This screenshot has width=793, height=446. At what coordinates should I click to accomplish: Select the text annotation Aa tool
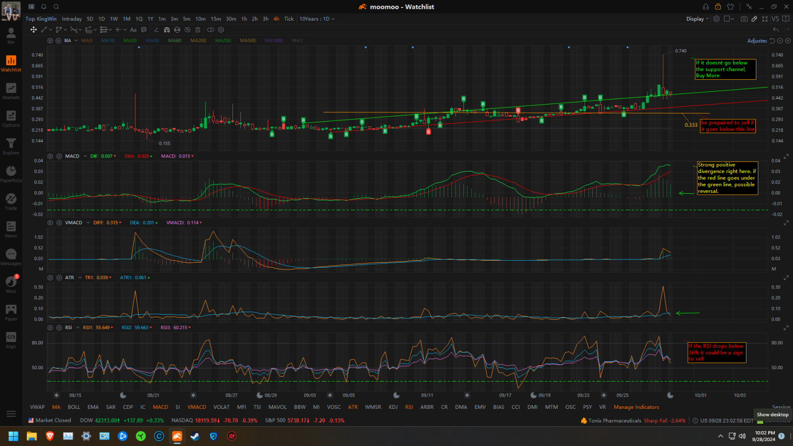[x=133, y=30]
